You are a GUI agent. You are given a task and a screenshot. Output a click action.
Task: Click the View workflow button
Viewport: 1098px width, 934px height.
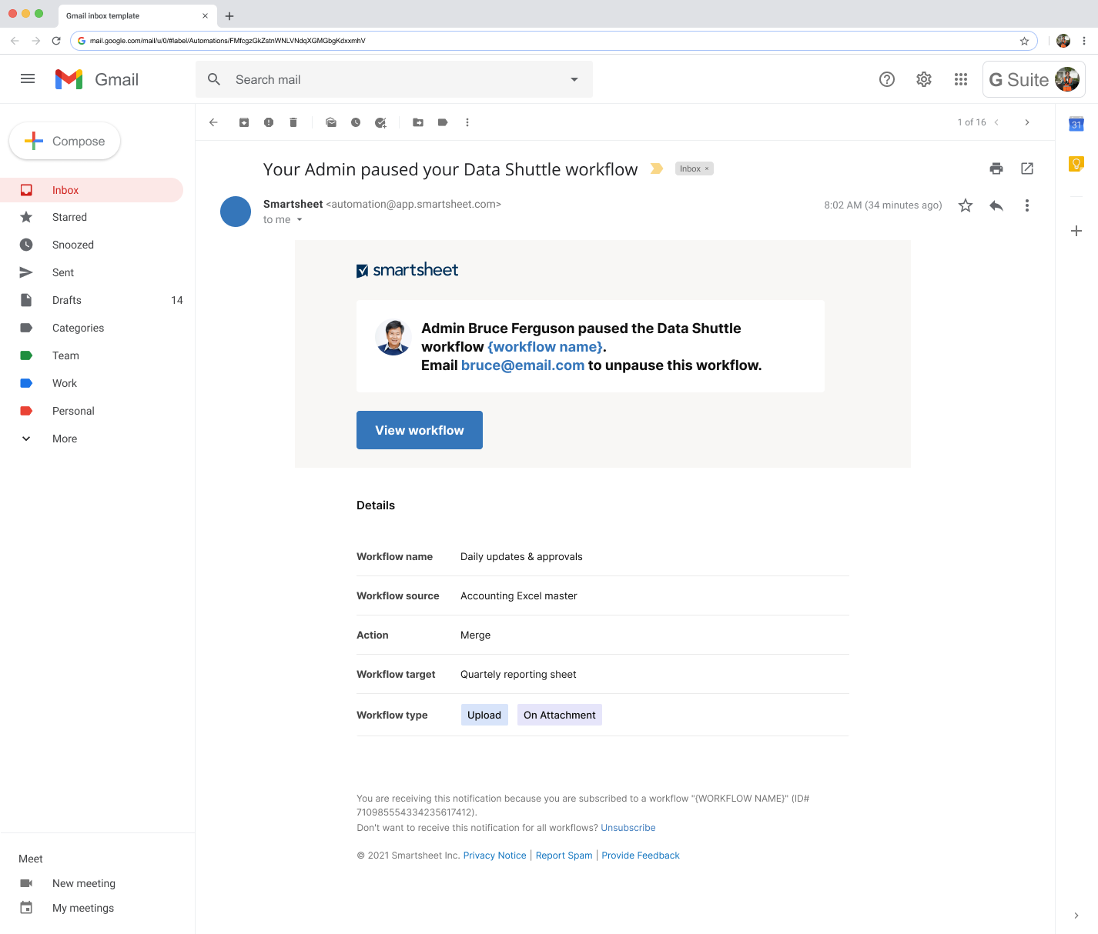click(420, 430)
